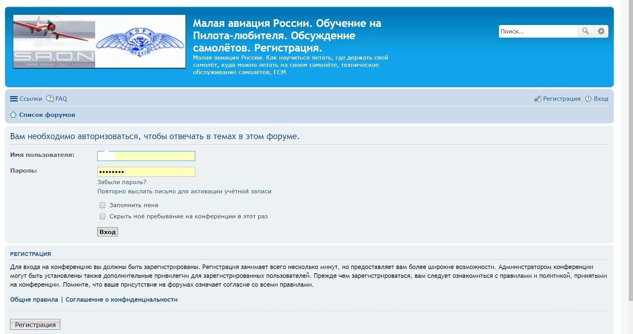Click the registration icon in top navigation
This screenshot has height=334, width=633.
click(x=537, y=99)
